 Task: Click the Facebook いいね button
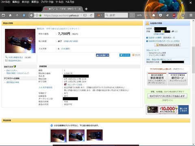102,55
